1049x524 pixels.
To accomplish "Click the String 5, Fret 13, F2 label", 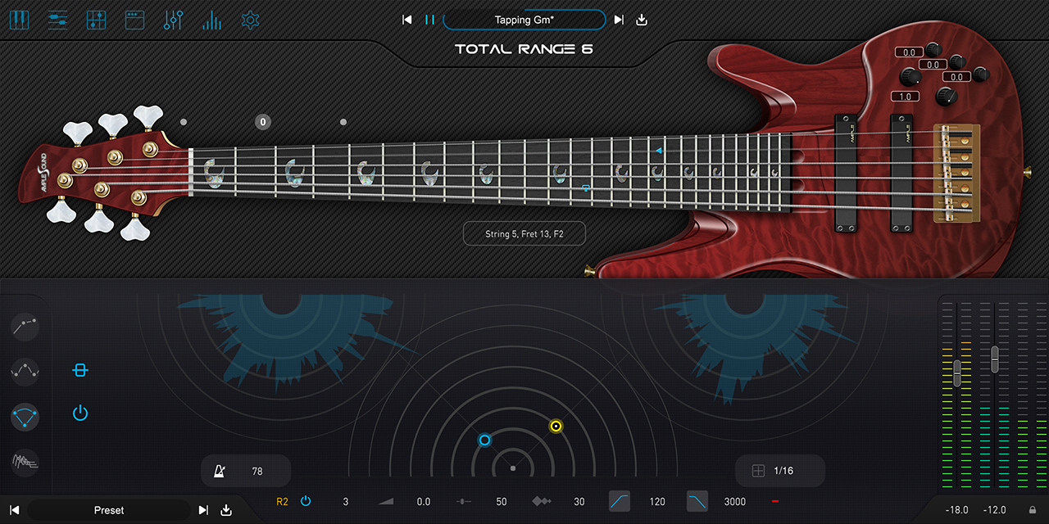I will click(524, 233).
